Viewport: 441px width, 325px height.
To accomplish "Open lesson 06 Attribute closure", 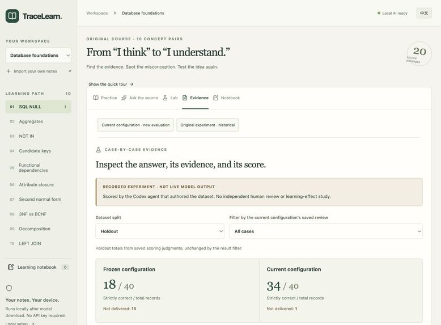I will point(38,184).
